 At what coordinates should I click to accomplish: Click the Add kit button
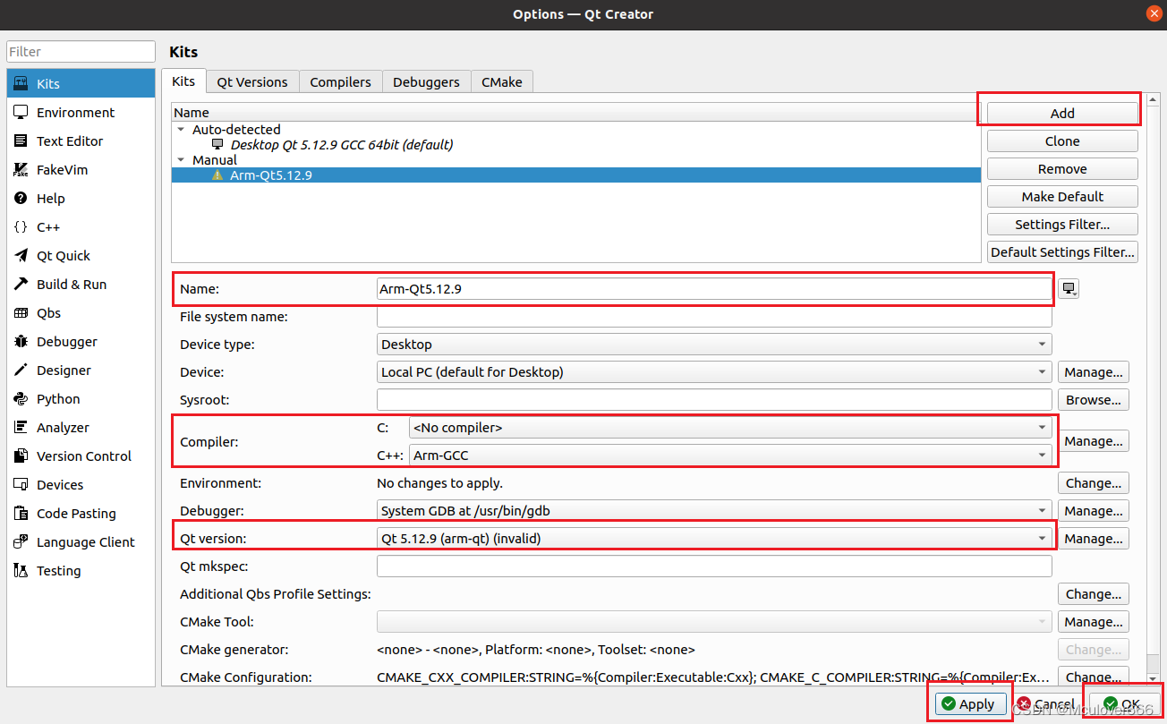click(x=1062, y=113)
